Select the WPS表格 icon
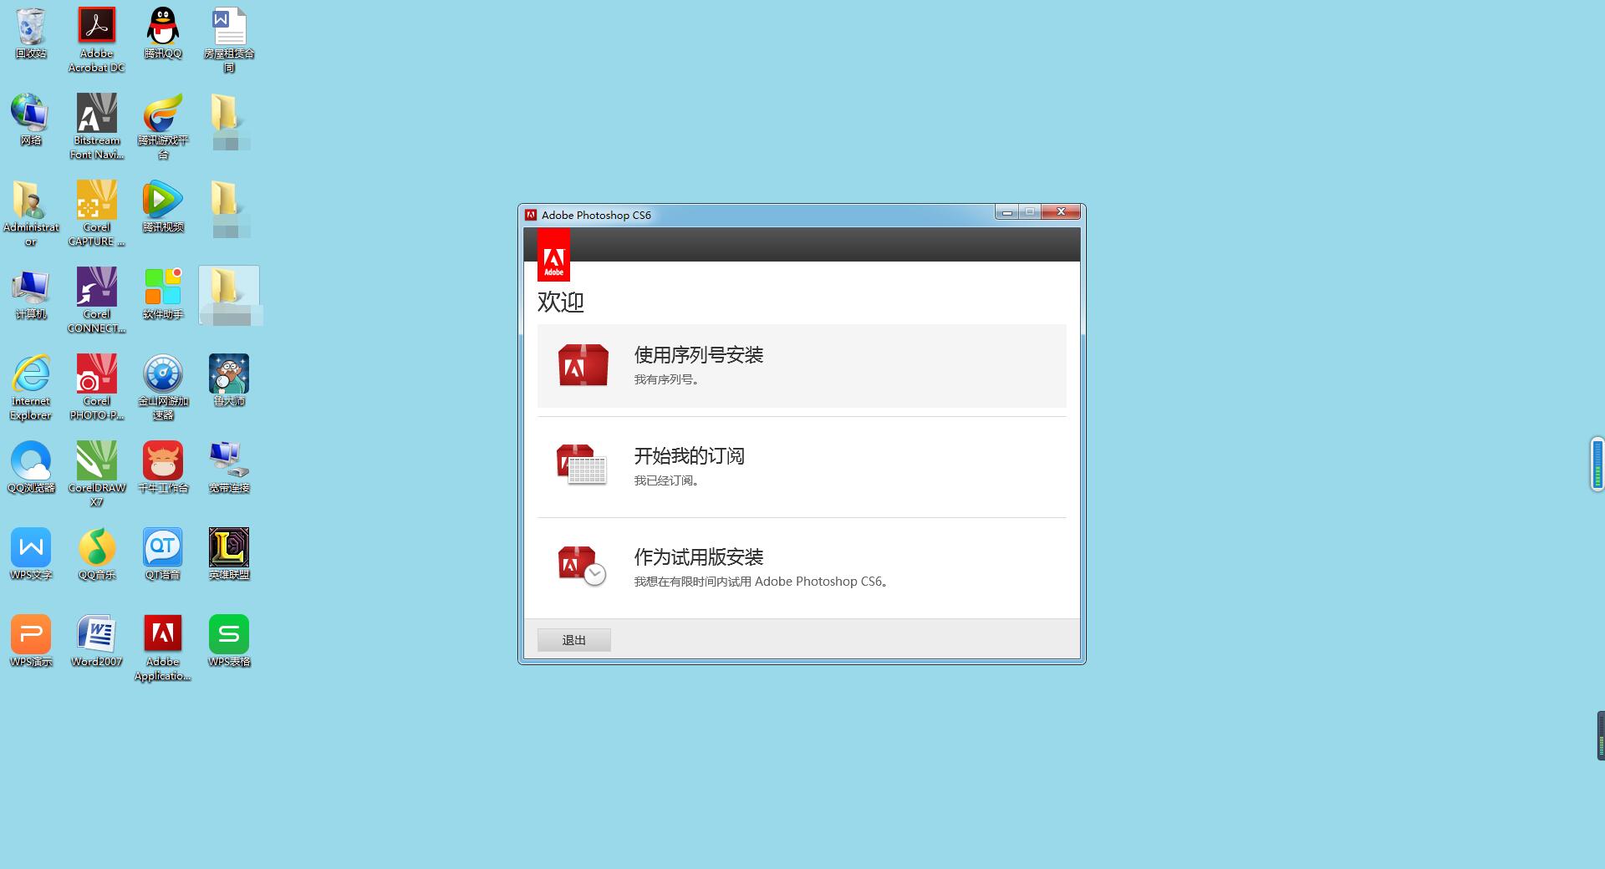1605x869 pixels. click(x=229, y=642)
